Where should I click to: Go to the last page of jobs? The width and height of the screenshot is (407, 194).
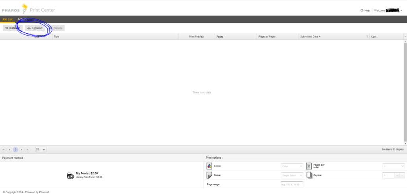point(27,150)
